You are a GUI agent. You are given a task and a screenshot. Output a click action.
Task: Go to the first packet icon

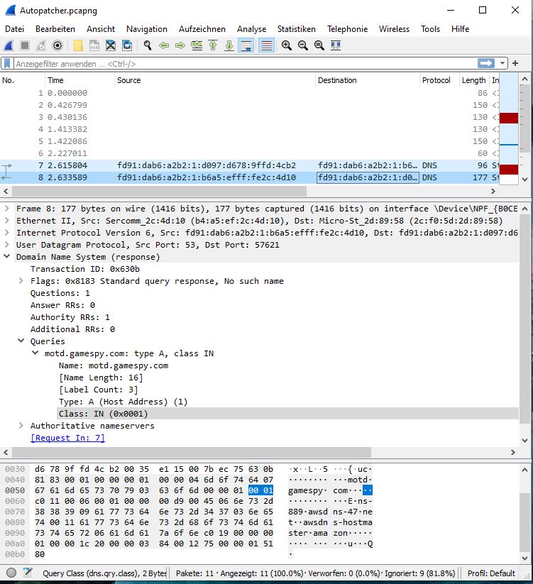pos(213,45)
